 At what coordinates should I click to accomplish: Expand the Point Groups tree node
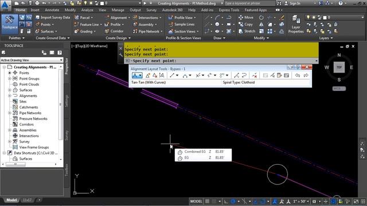(x=10, y=79)
